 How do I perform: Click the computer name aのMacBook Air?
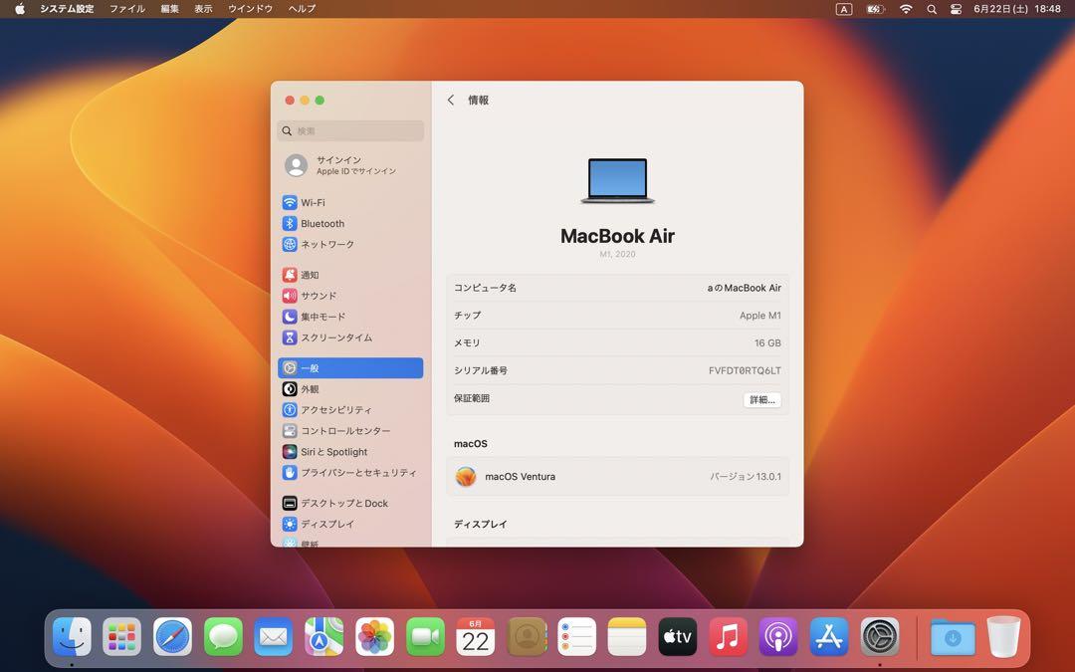(x=744, y=288)
